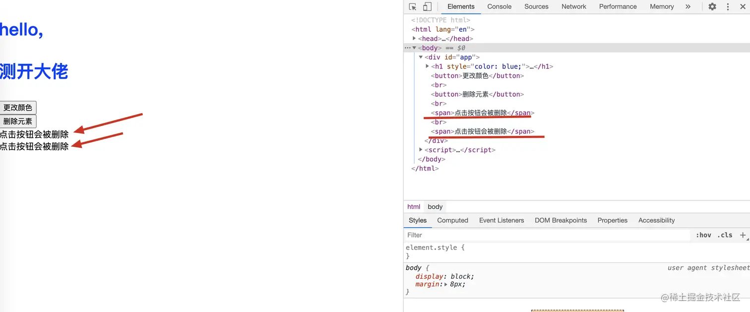This screenshot has height=312, width=750.
Task: Open DevTools three-dot customize menu
Action: click(x=728, y=7)
